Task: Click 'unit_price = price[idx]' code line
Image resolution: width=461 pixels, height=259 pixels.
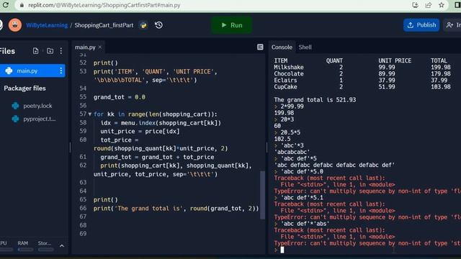Action: [140, 131]
